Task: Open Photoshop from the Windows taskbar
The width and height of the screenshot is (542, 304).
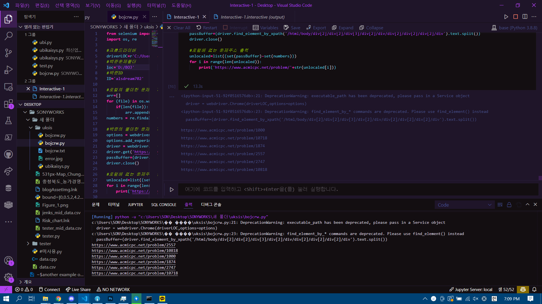Action: 110,299
